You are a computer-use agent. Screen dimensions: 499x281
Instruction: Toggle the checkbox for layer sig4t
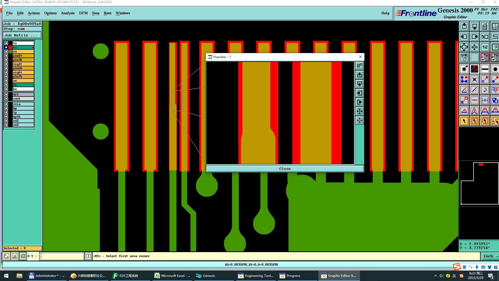coord(6,64)
